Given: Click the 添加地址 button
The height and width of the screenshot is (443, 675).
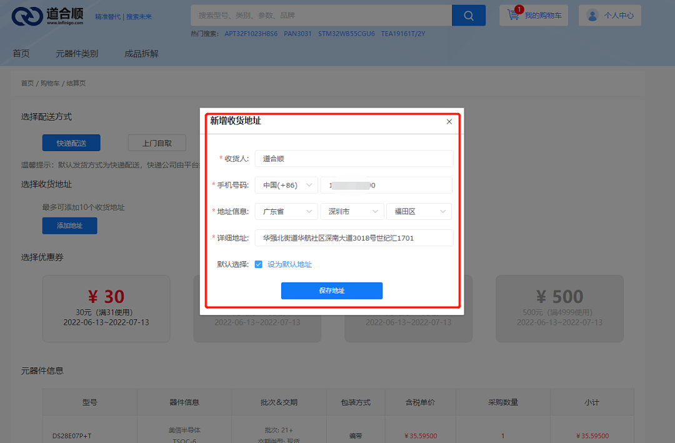Looking at the screenshot, I should 69,226.
